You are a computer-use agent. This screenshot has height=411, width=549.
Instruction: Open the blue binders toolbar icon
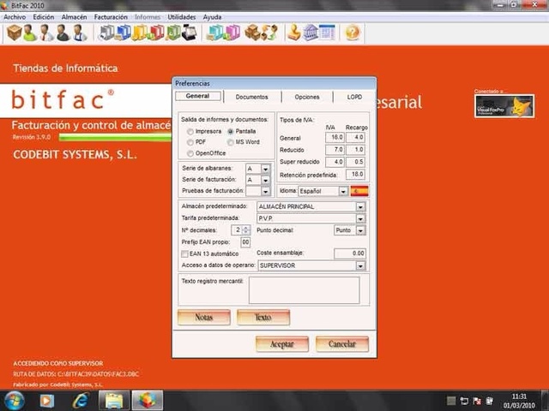[123, 33]
